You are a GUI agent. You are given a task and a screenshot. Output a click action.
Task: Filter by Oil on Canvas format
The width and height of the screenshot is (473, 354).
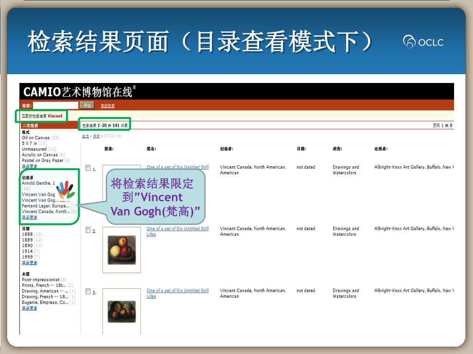pyautogui.click(x=36, y=137)
